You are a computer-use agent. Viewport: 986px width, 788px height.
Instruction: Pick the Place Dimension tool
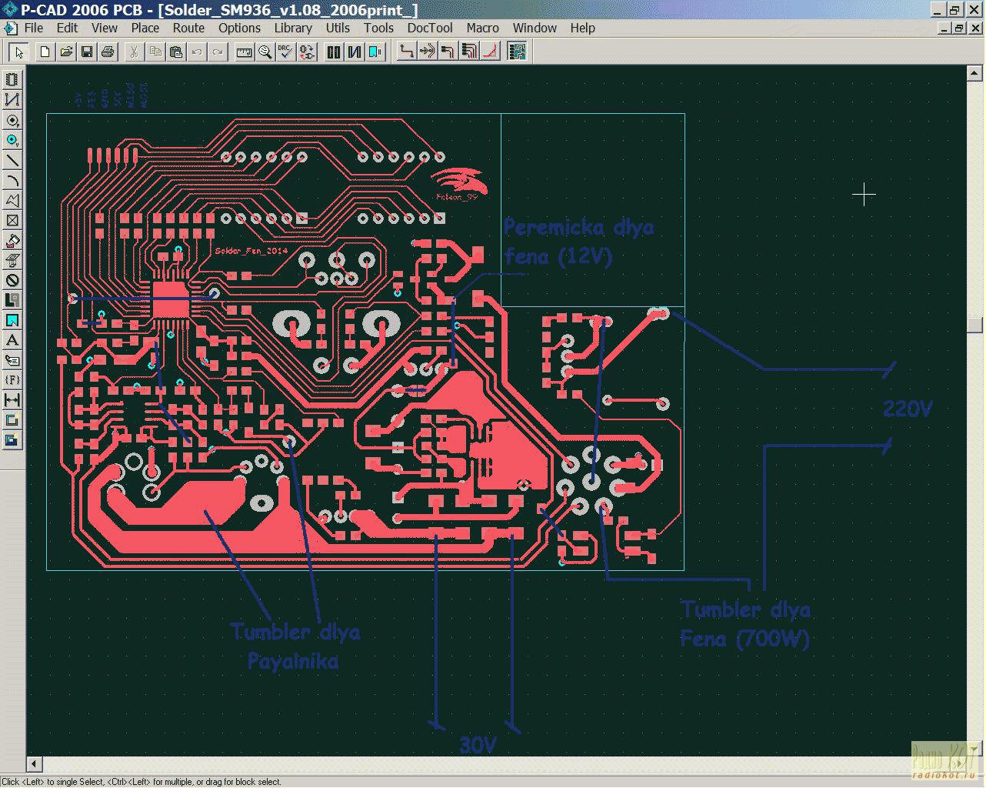point(12,400)
